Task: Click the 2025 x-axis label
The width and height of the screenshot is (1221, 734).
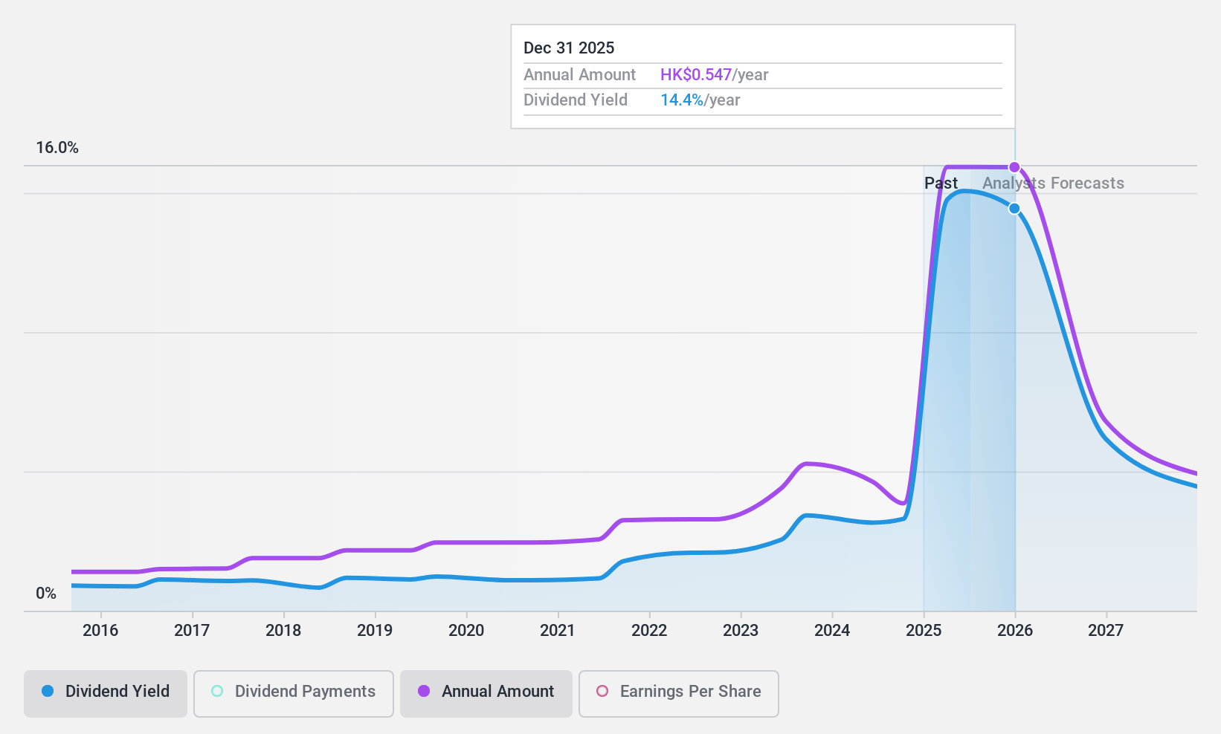Action: click(924, 631)
